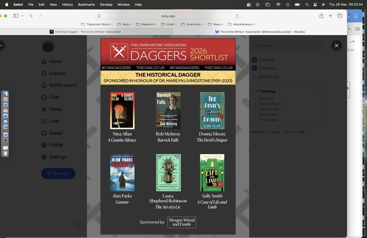Viewport: 367px width, 238px height.
Task: Expand the sidebar tab group dropdown chevron
Action: 23,16
